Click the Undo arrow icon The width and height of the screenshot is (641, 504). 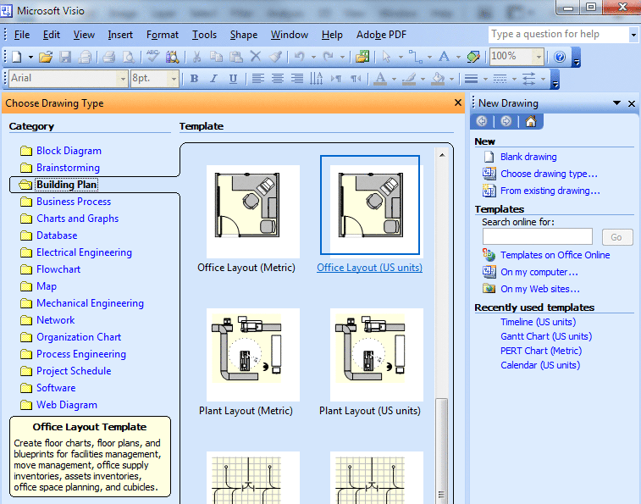coord(300,57)
